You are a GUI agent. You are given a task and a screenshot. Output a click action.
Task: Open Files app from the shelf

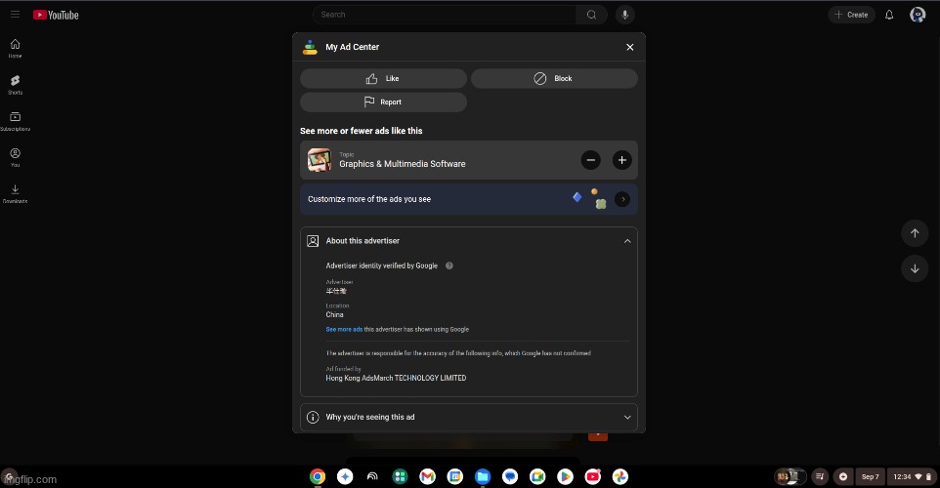click(483, 476)
